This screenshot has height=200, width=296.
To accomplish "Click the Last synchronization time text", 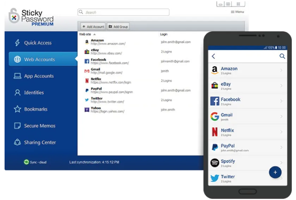I will coord(94,162).
